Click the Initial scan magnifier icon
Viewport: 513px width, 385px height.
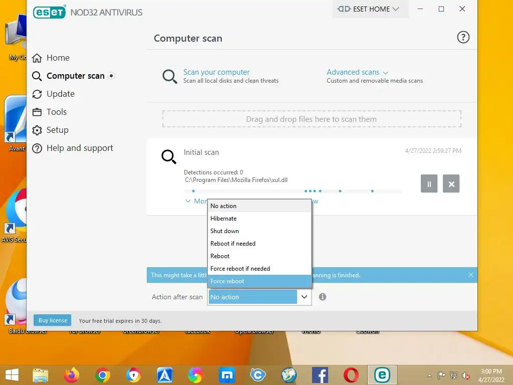(x=169, y=157)
